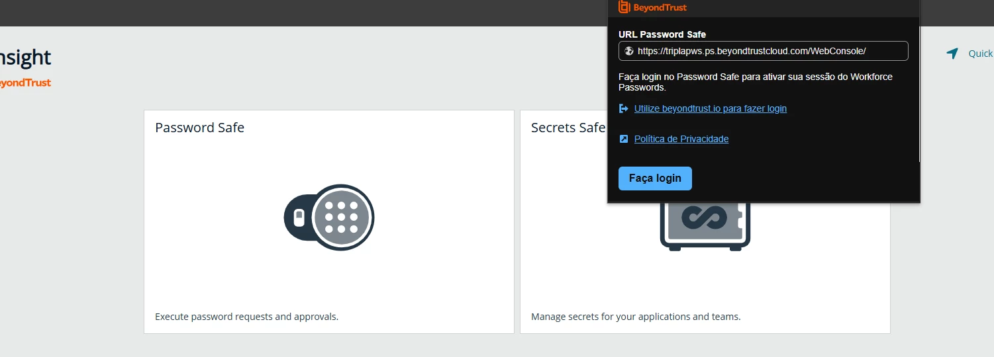The width and height of the screenshot is (994, 357).
Task: Click the Quick navigation arrow icon
Action: click(952, 54)
